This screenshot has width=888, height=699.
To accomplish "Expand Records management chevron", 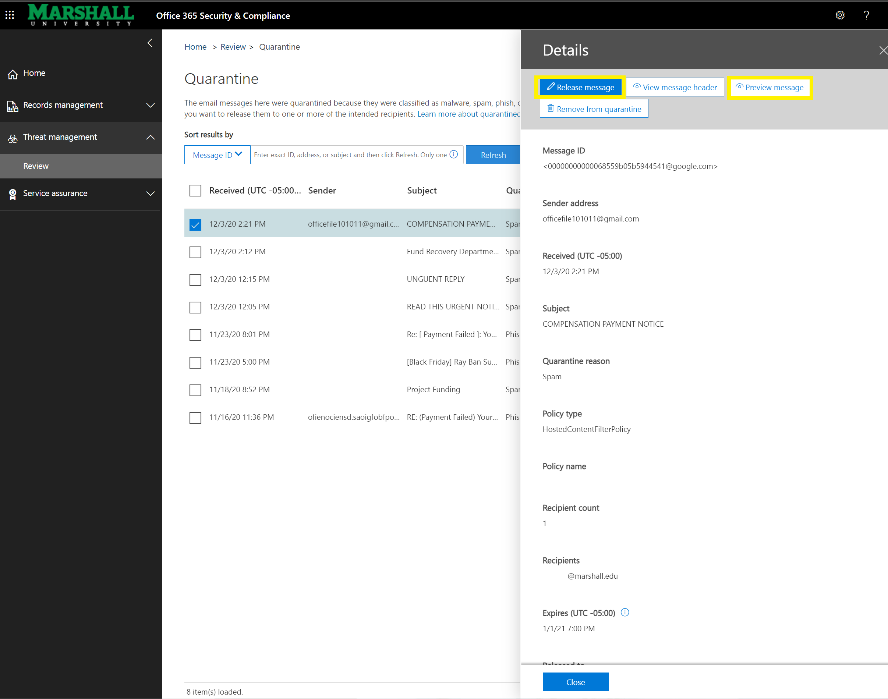I will coord(150,105).
